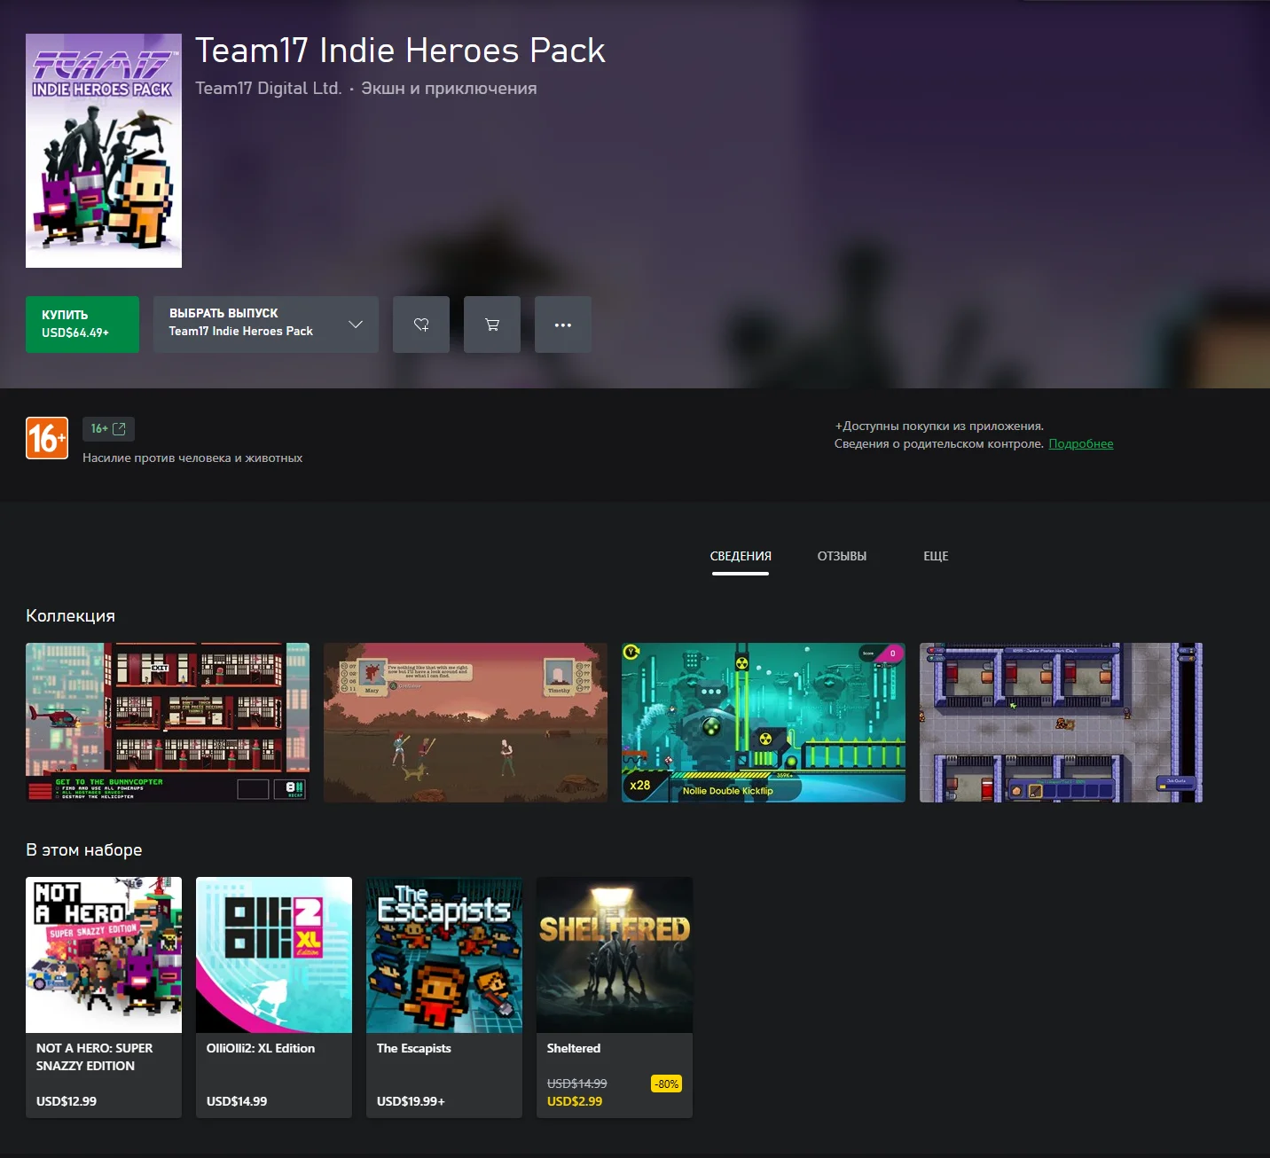Open Team17 Digital Ltd. publisher link

[x=268, y=88]
